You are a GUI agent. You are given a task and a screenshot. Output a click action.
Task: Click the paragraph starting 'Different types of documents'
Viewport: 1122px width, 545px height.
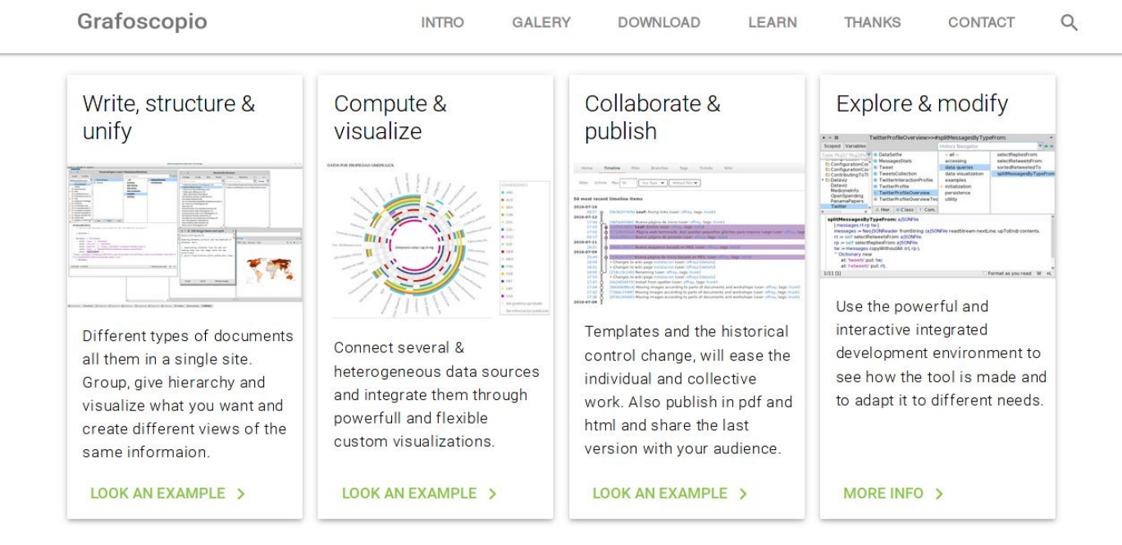188,394
